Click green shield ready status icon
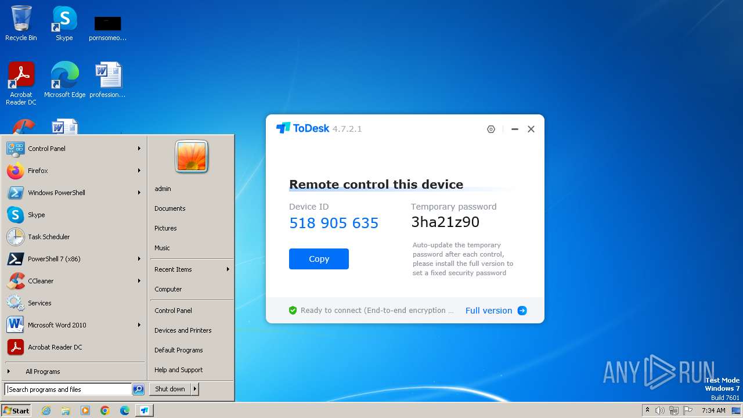743x418 pixels. tap(293, 311)
